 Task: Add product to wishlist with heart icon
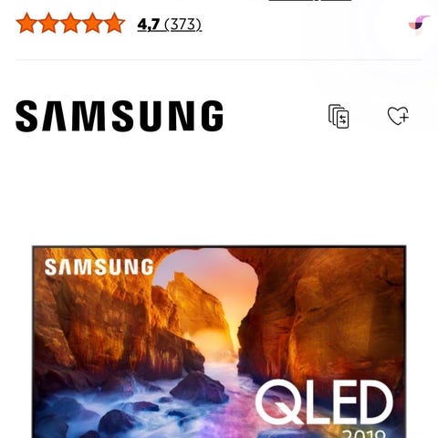[398, 116]
